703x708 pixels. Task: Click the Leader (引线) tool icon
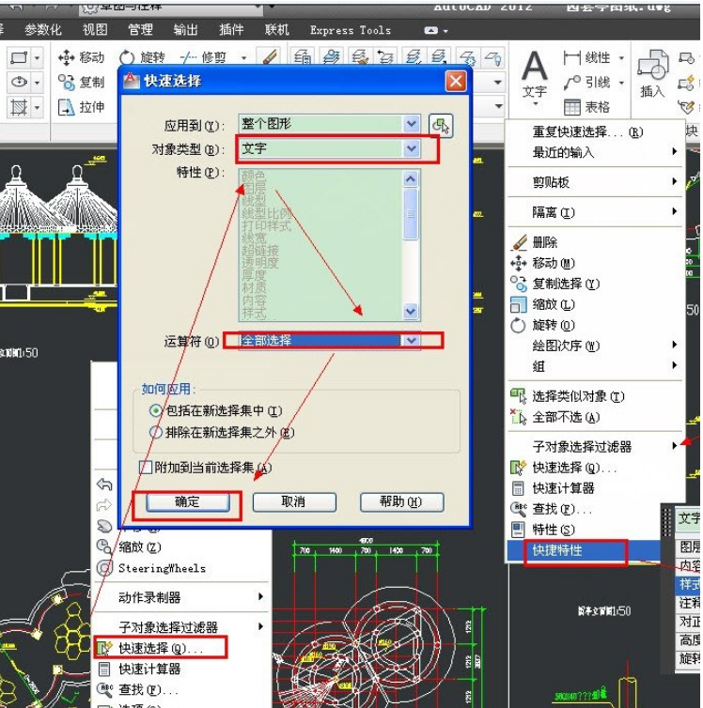click(x=572, y=83)
